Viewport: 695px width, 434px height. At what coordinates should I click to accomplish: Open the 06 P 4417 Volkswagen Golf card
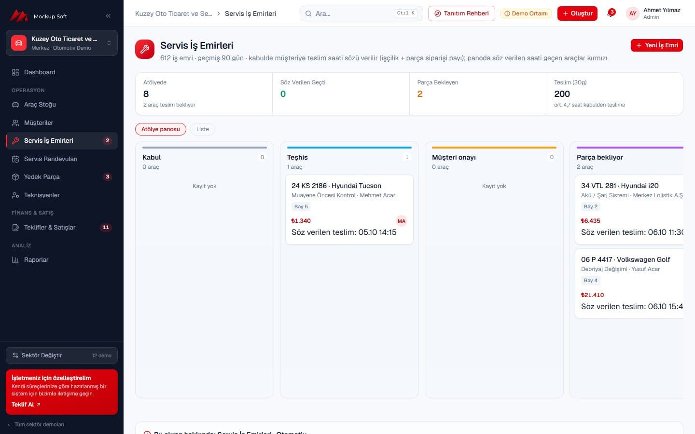(629, 284)
